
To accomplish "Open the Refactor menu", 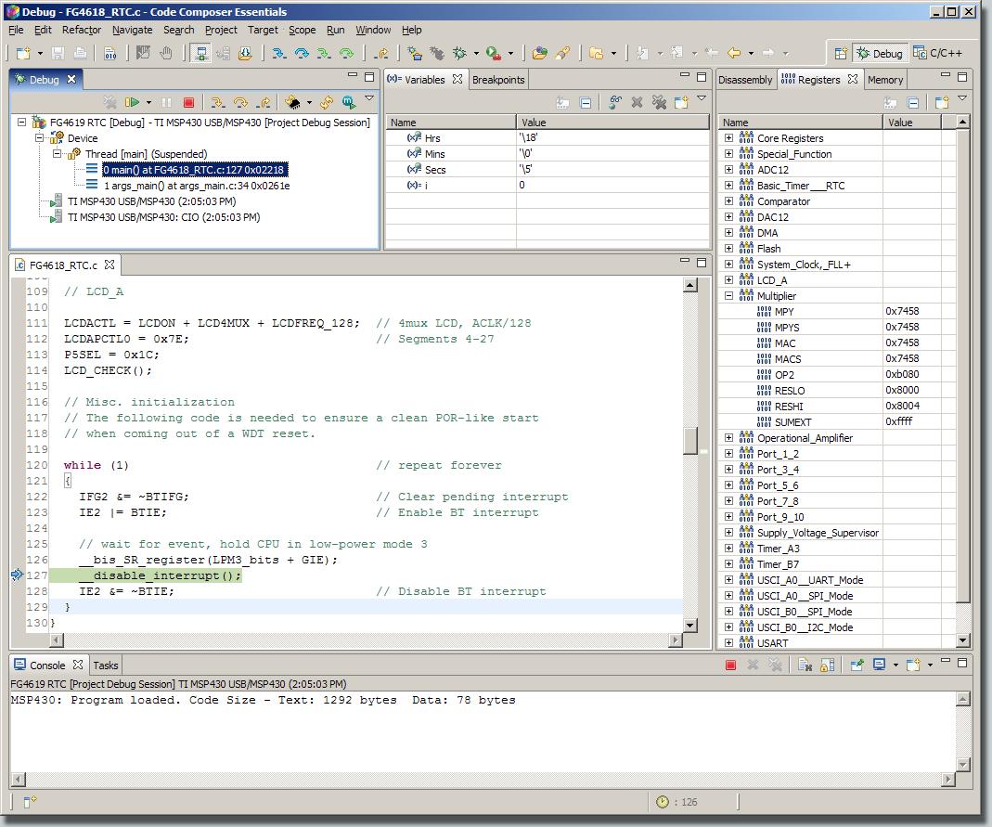I will pos(82,30).
